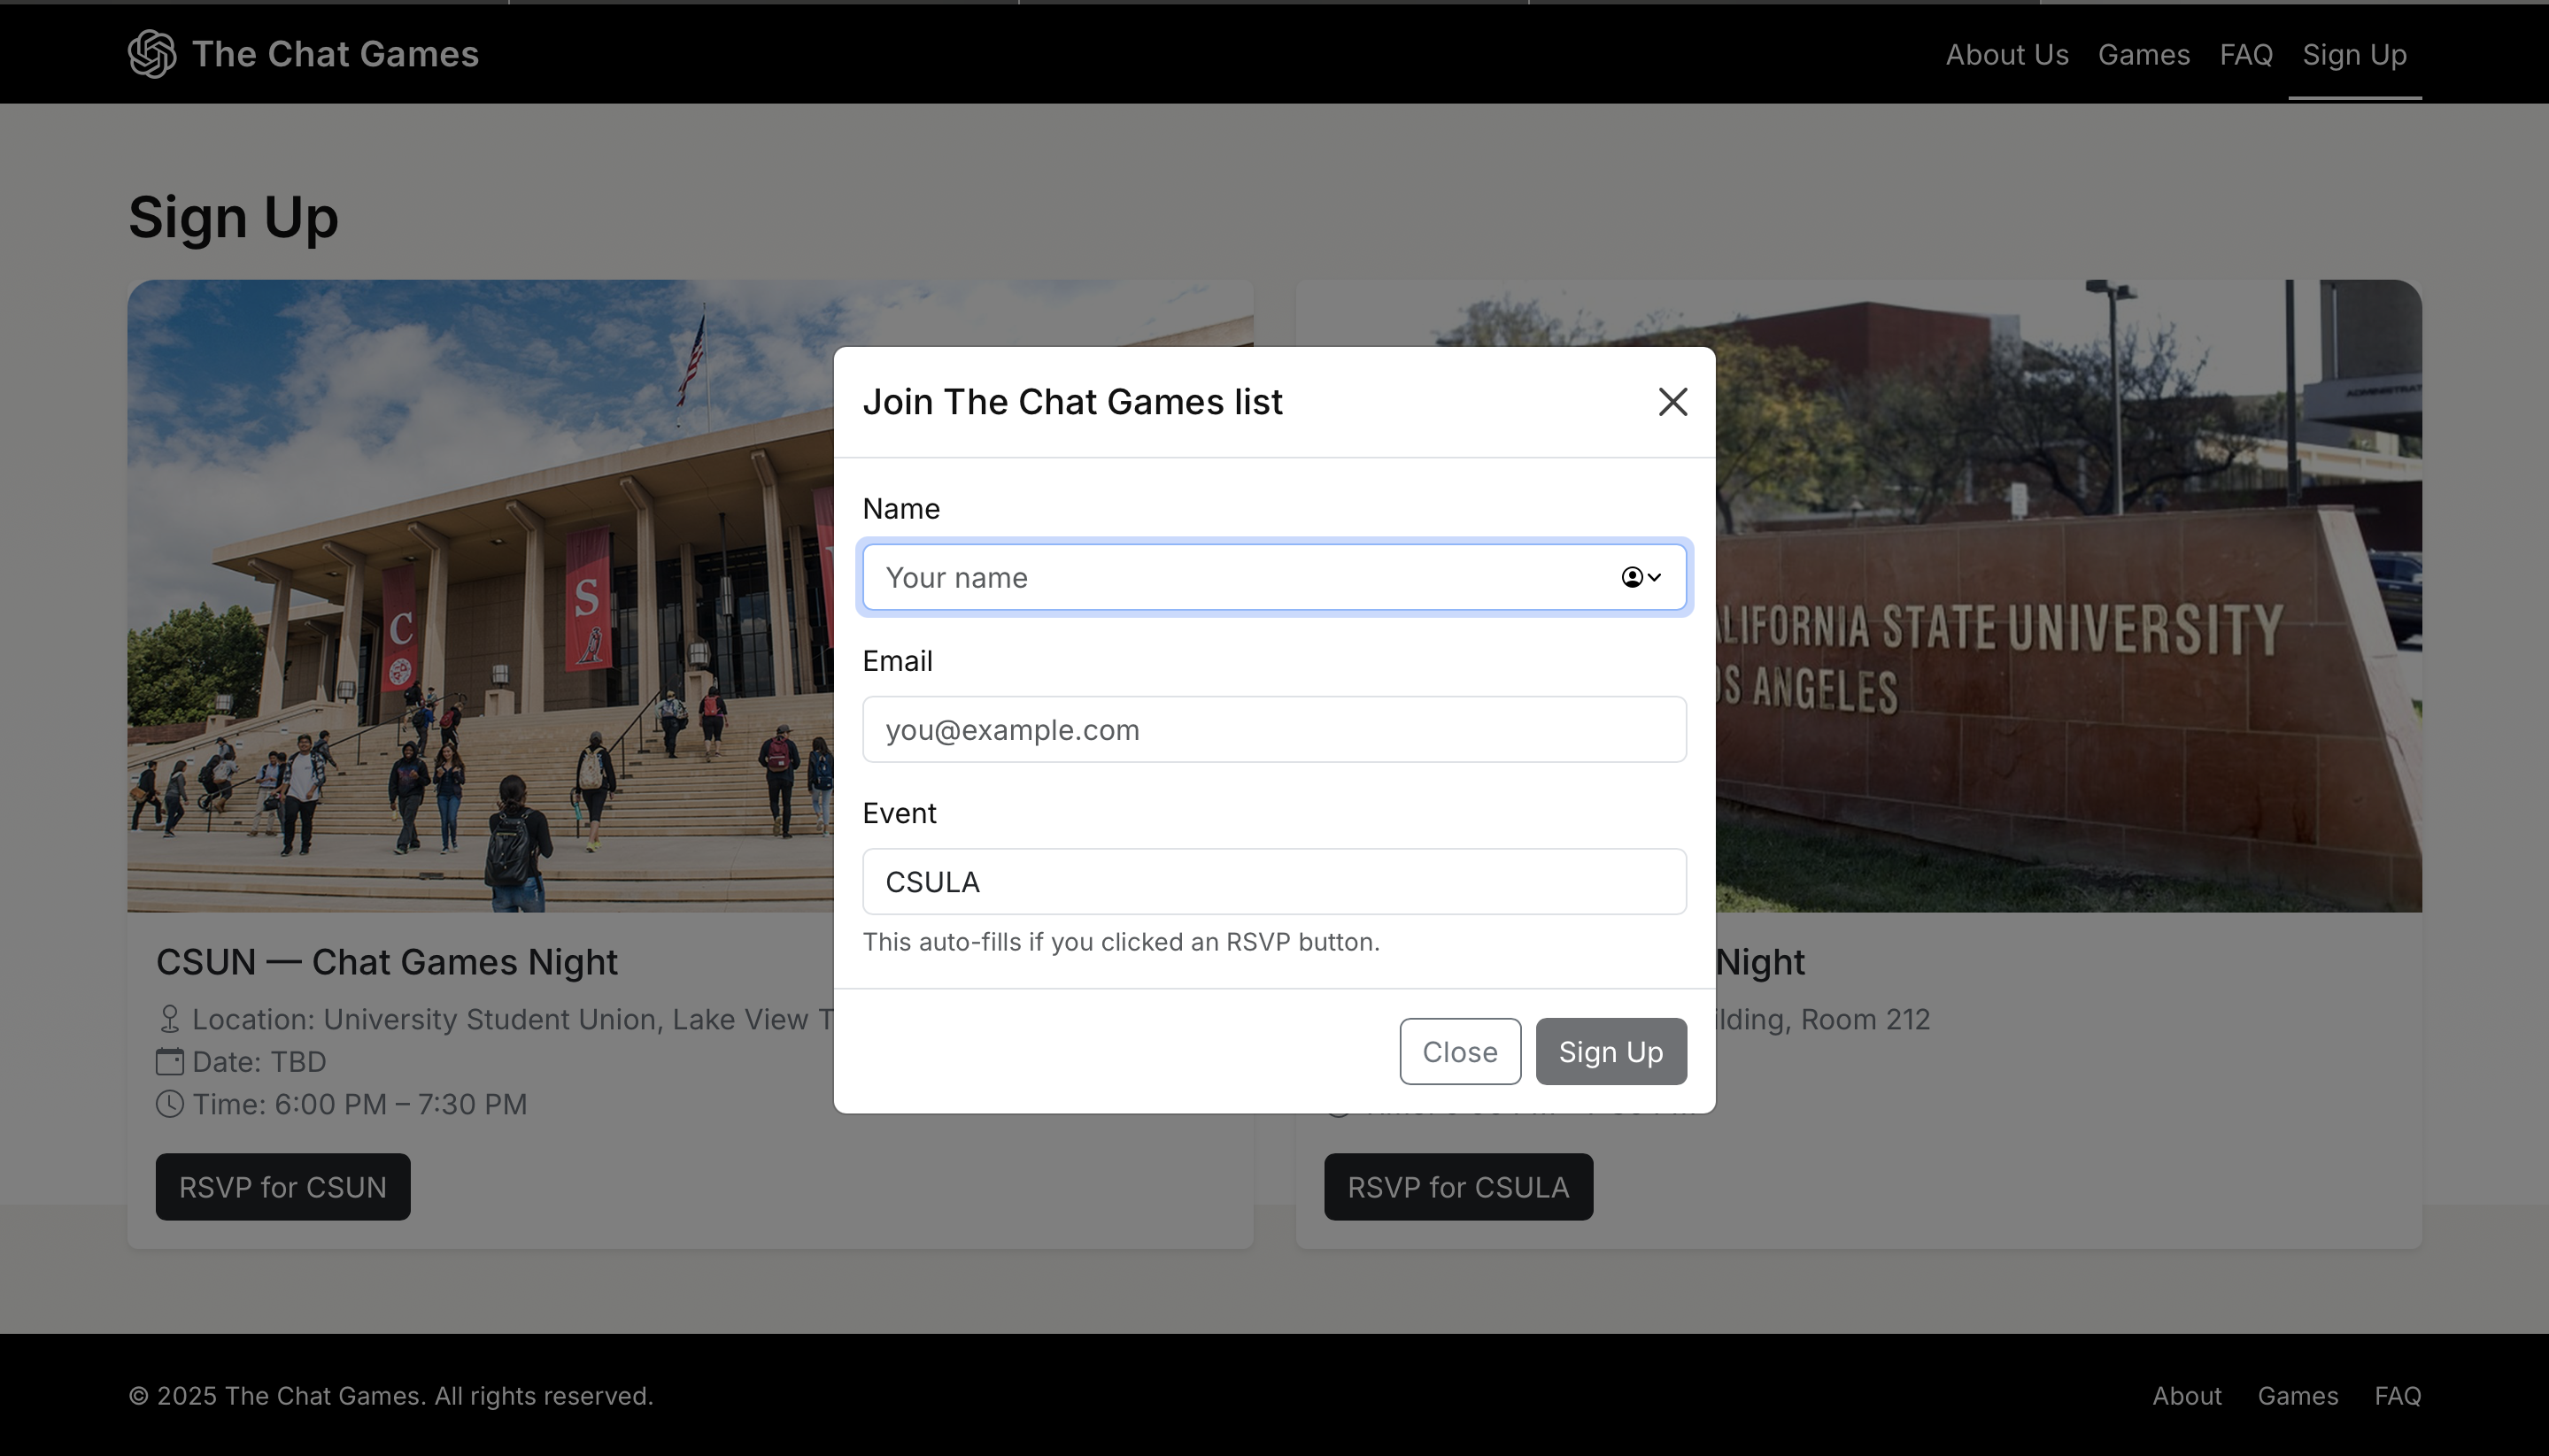The width and height of the screenshot is (2549, 1456).
Task: Open FAQ in top navigation
Action: (2245, 54)
